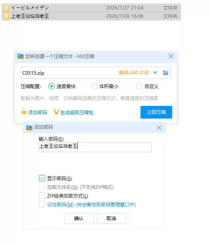The image size is (209, 245).
Task: Focus the 输入密码(E) password field
Action: pyautogui.click(x=95, y=147)
